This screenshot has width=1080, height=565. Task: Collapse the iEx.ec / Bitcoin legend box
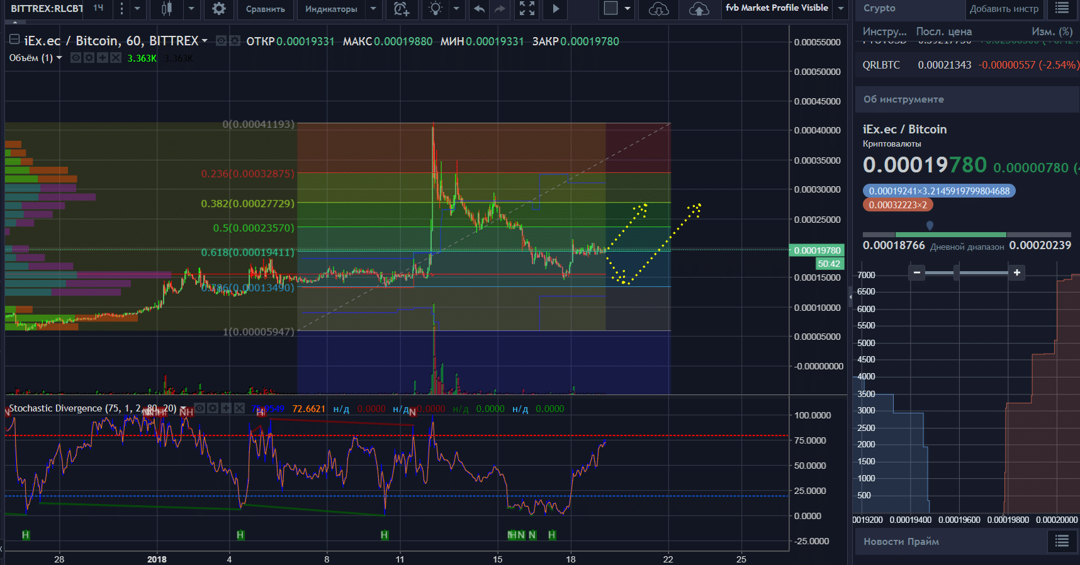14,40
